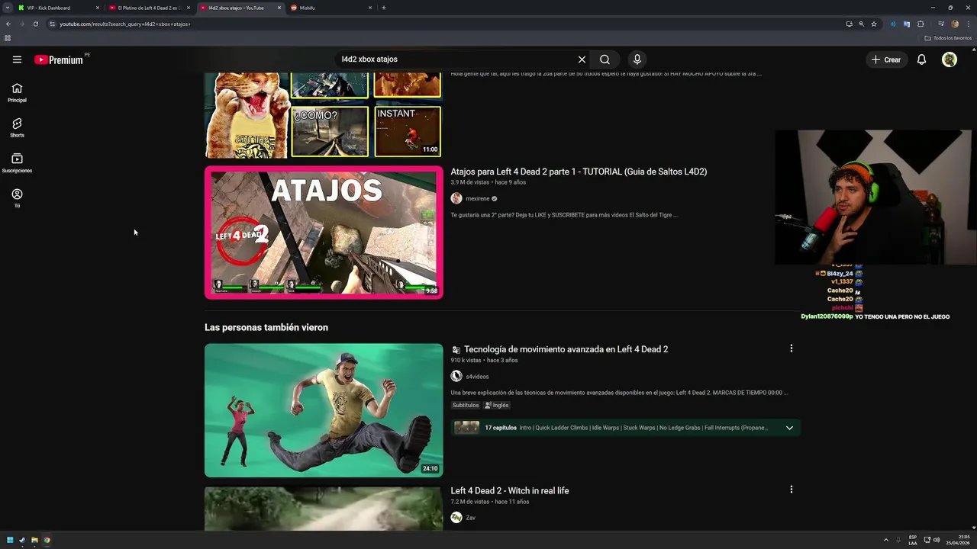The width and height of the screenshot is (977, 549).
Task: Open a new browser tab
Action: [383, 8]
